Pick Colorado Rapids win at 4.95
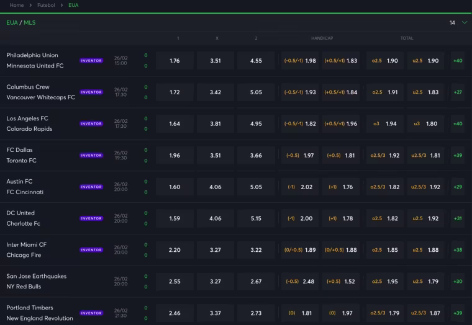This screenshot has width=472, height=325. click(x=256, y=123)
